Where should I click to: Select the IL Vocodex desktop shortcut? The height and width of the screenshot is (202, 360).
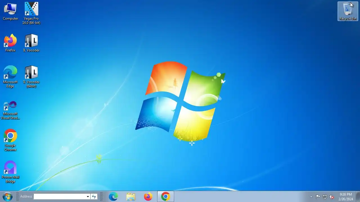(31, 43)
